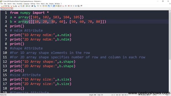Undo last edit with the green arrow
Screen dimensions: 171x96
click(27, 6)
